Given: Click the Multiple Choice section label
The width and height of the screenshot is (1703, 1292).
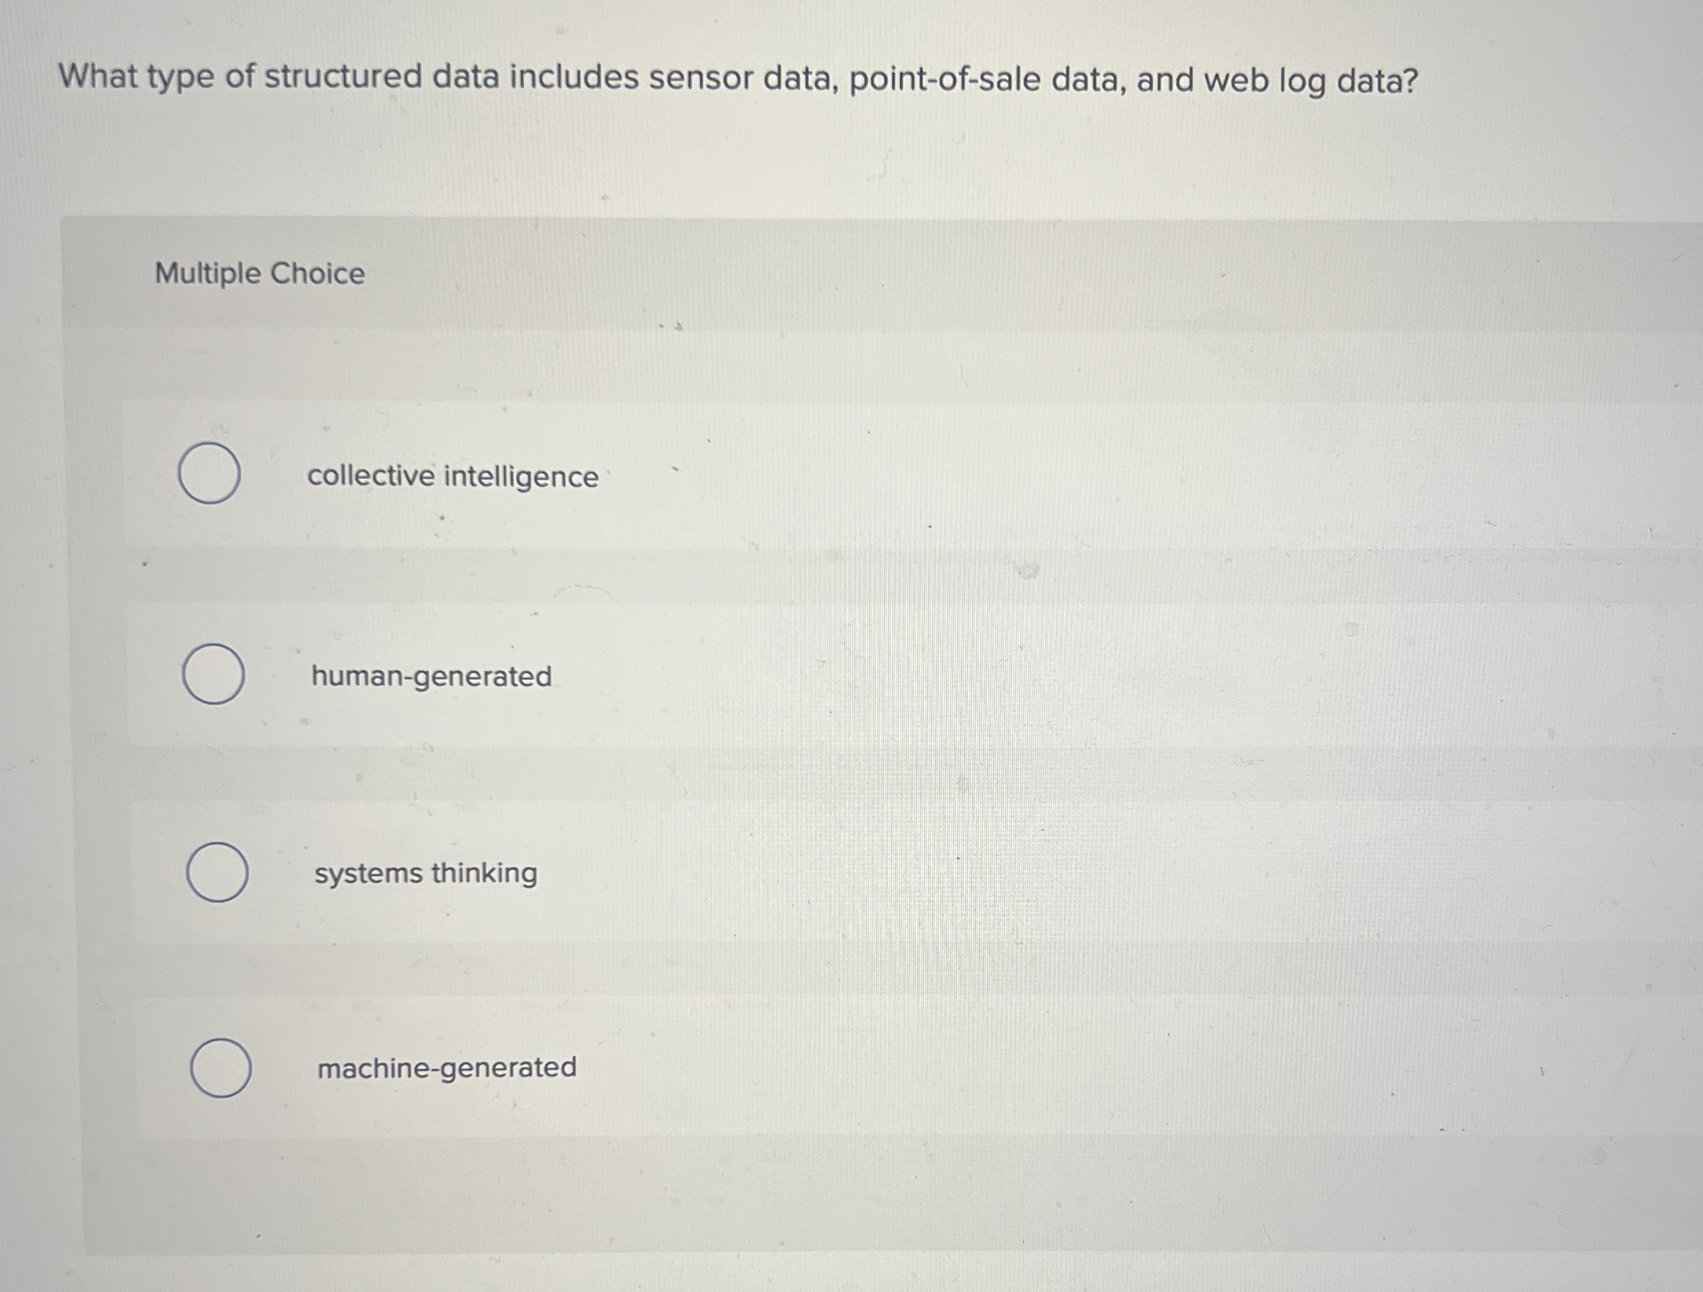Looking at the screenshot, I should tap(260, 273).
